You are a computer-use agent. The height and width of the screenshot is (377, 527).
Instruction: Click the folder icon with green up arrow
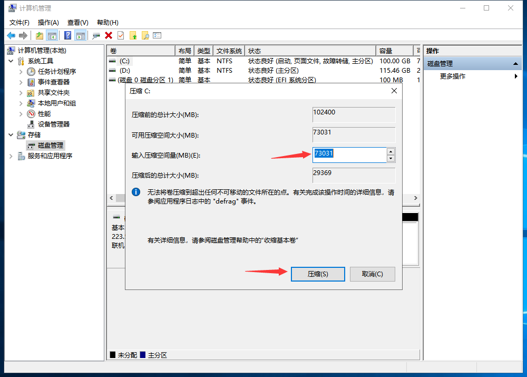[x=134, y=36]
